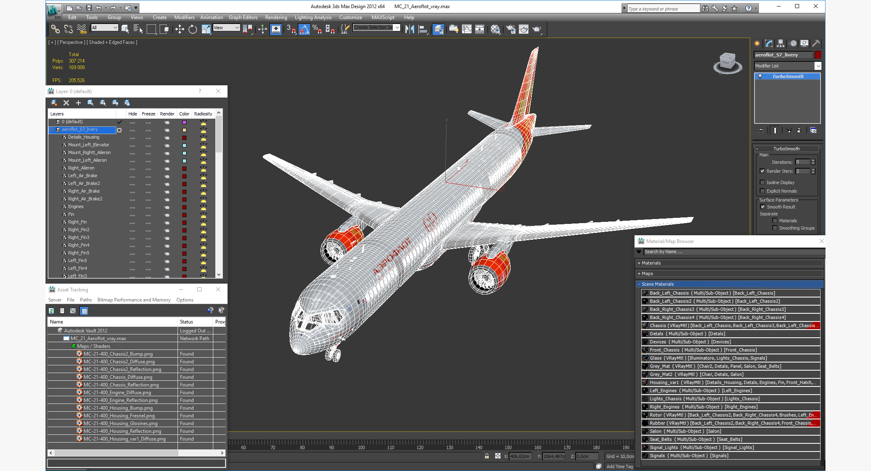Image resolution: width=871 pixels, height=471 pixels.
Task: Enable Isoline Display checkbox
Action: [x=763, y=182]
